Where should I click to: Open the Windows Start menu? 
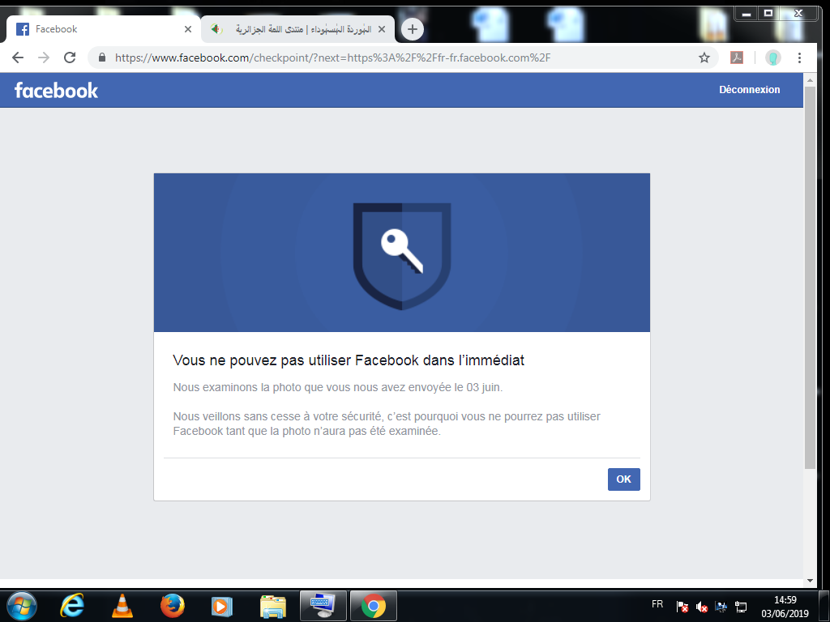pyautogui.click(x=21, y=605)
